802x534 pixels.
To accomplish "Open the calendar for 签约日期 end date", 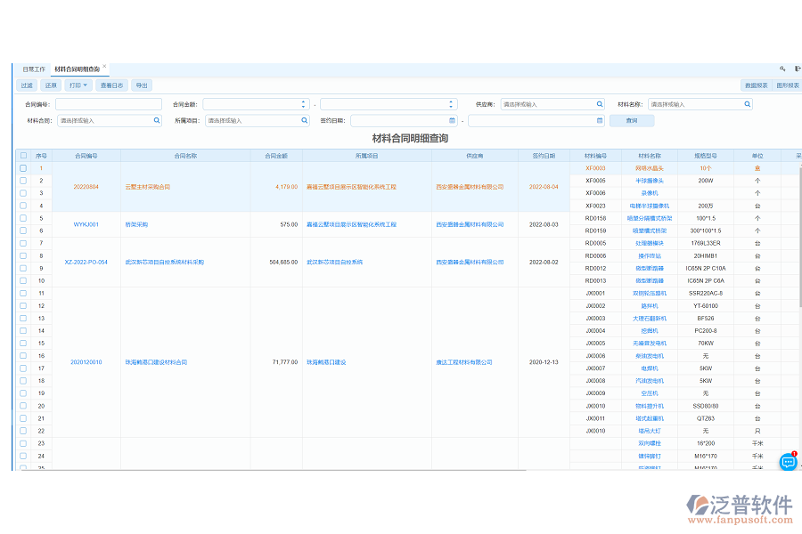I will (x=599, y=120).
